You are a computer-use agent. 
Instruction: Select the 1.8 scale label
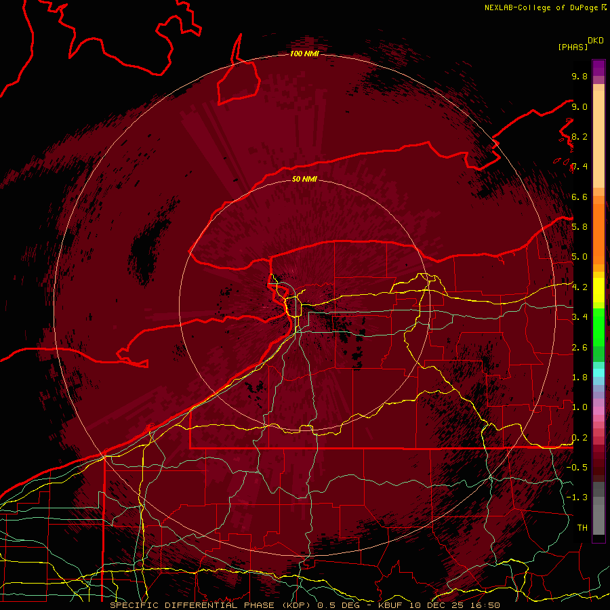[x=579, y=378]
